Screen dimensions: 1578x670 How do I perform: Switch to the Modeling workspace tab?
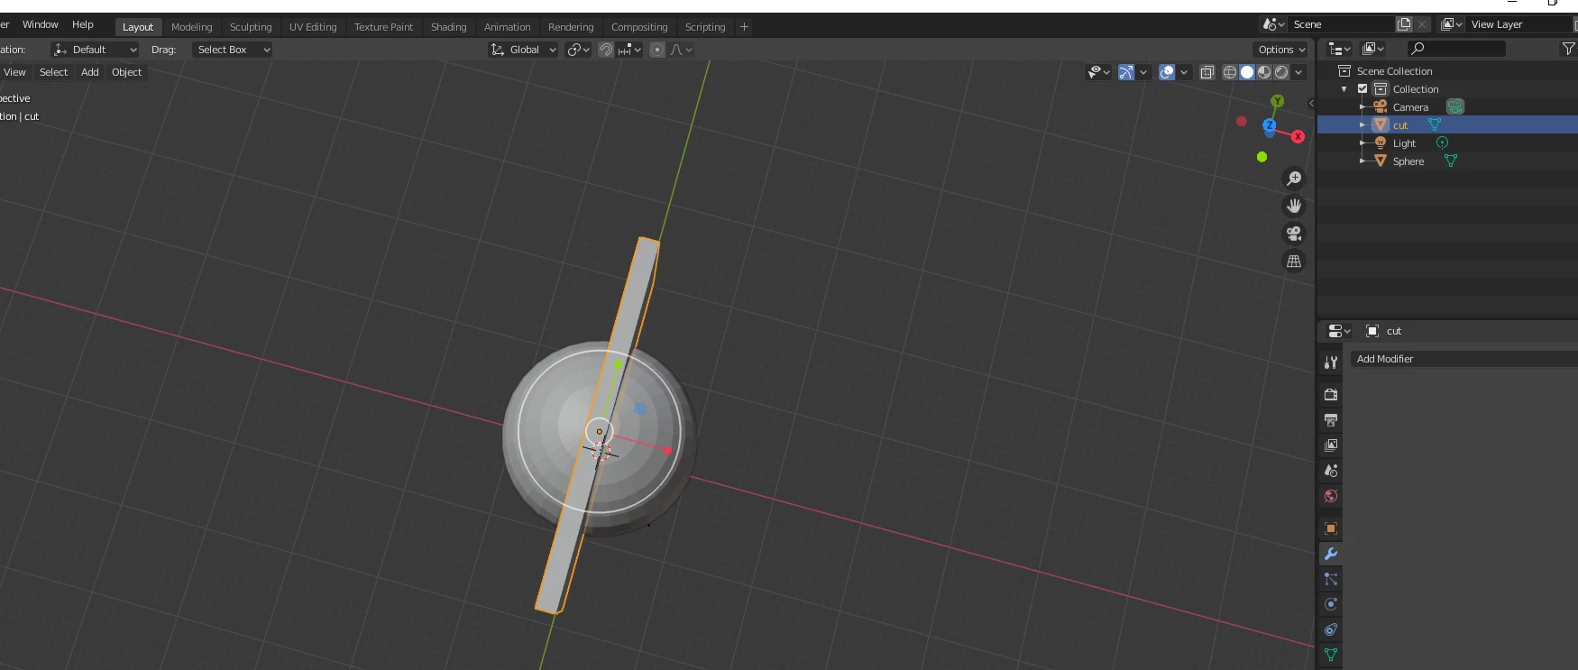(192, 27)
